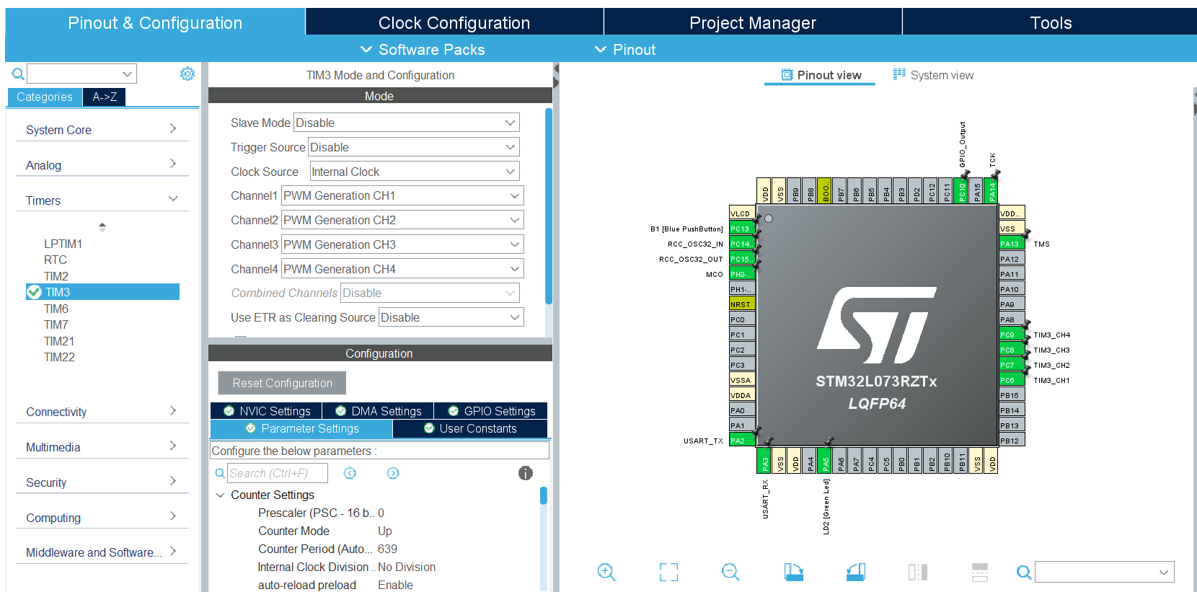Click the parameter info icon

point(525,473)
